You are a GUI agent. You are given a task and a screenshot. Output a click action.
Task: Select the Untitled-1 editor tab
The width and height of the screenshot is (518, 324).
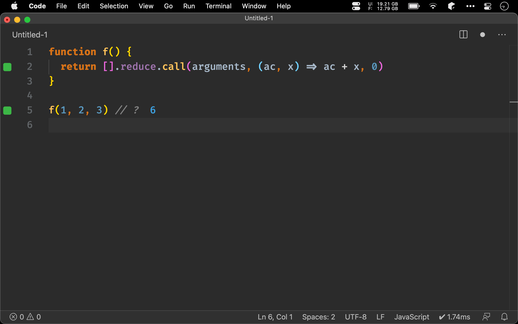pos(30,35)
